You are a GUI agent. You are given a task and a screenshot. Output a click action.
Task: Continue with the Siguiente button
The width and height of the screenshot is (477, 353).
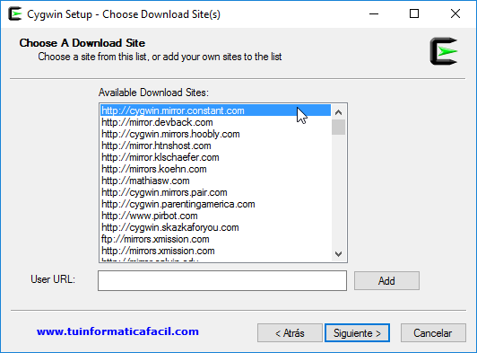[x=357, y=333]
